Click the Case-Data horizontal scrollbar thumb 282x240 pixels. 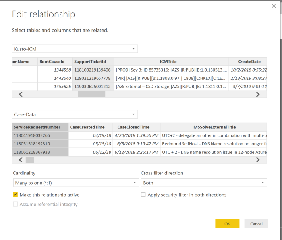click(x=30, y=160)
